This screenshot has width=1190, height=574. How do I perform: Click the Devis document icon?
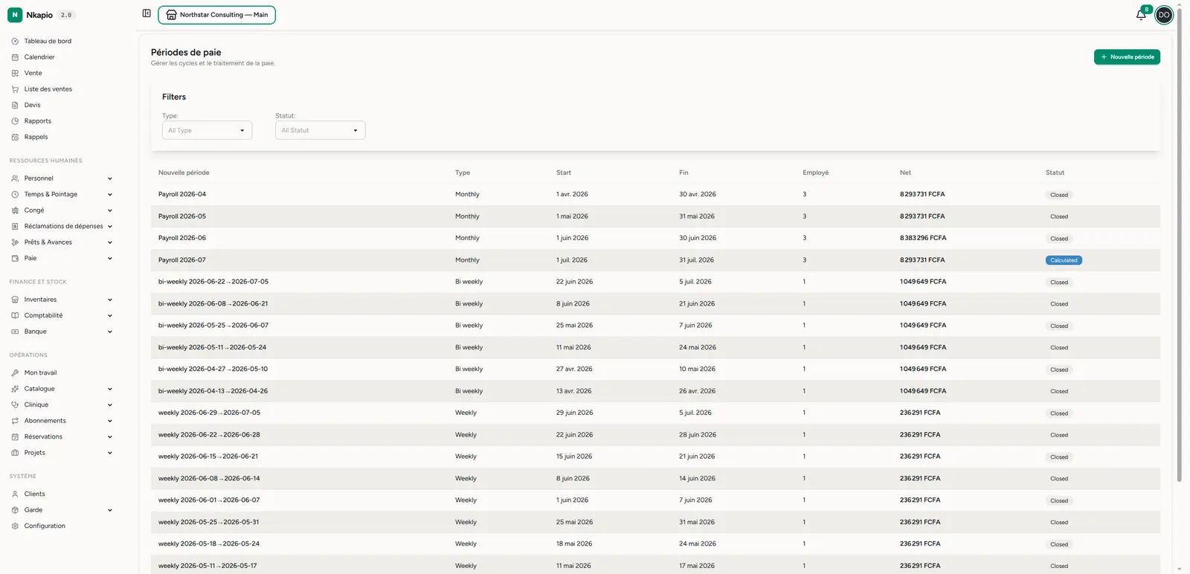click(x=15, y=105)
